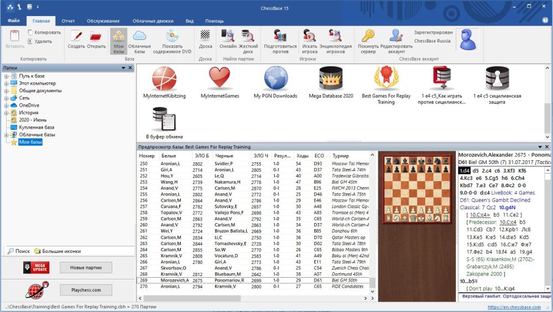Viewport: 553px width, 312px height.
Task: Open the en.chessbase.com link
Action: tap(514, 307)
